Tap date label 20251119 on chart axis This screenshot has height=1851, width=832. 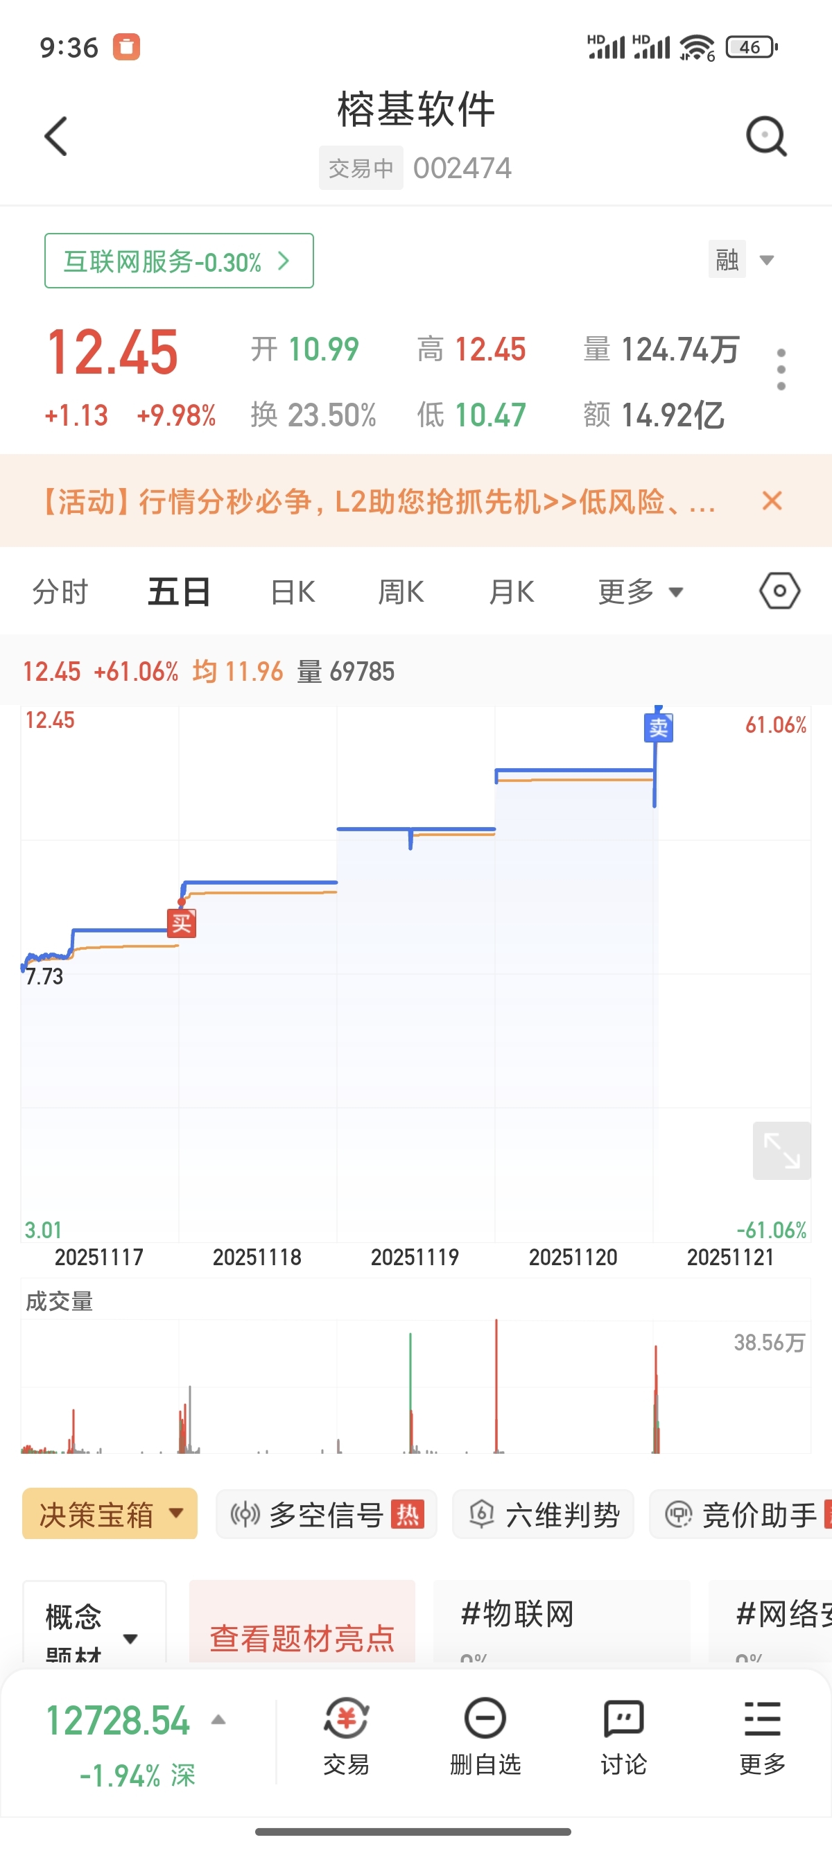click(415, 1257)
